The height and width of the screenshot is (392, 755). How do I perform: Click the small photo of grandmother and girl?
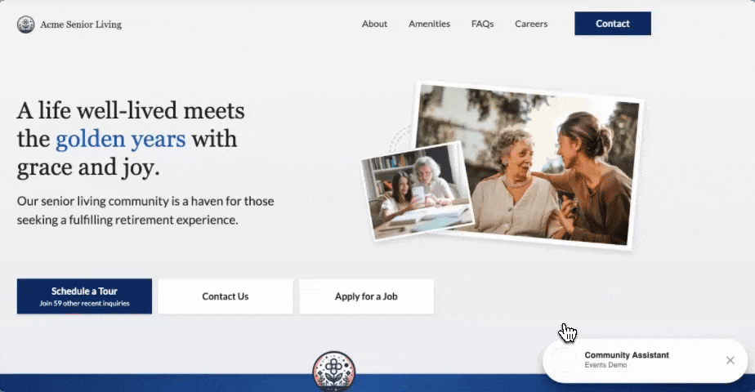417,191
